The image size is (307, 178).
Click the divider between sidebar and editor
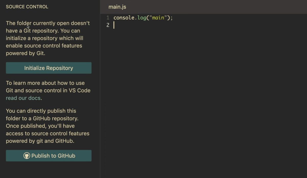[100, 89]
